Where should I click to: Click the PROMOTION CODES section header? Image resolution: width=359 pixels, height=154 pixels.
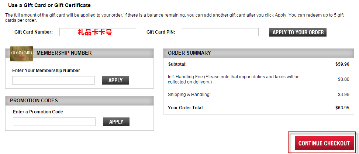tap(79, 100)
